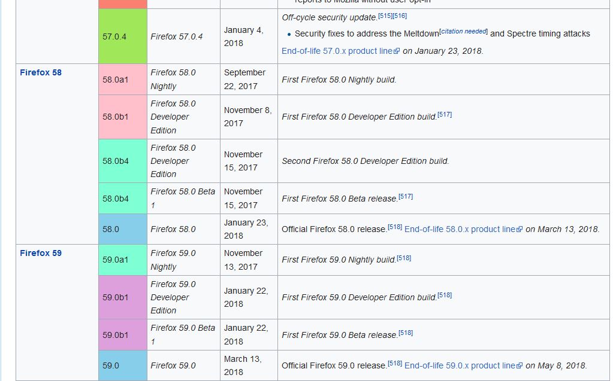
Task: Click the 'November 8, 2017' date cell
Action: point(249,117)
